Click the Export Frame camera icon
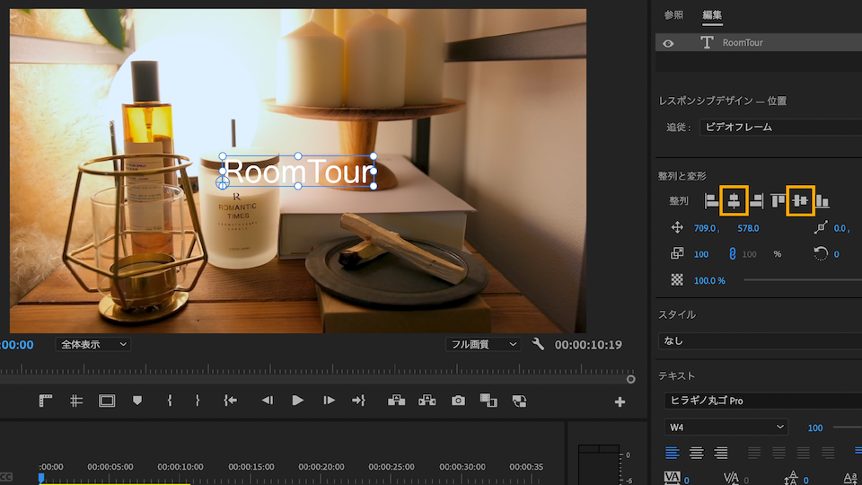862x485 pixels. click(x=459, y=401)
